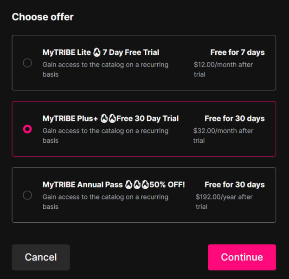
Task: Select the MyTRIBE Plus+ radio button
Action: (x=27, y=129)
